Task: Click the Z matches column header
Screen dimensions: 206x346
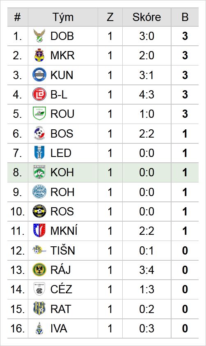Action: coord(110,17)
